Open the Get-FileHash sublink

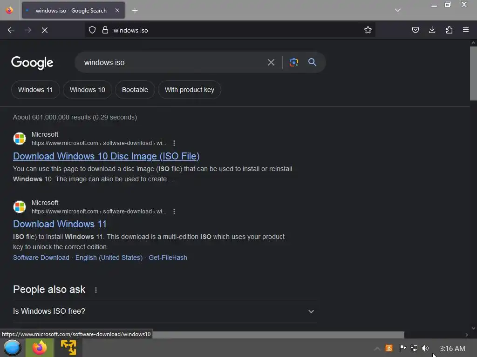click(x=168, y=258)
